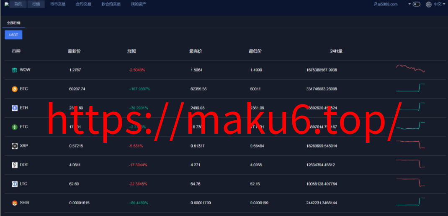
Task: Open the 我的资产 menu item
Action: (x=139, y=4)
